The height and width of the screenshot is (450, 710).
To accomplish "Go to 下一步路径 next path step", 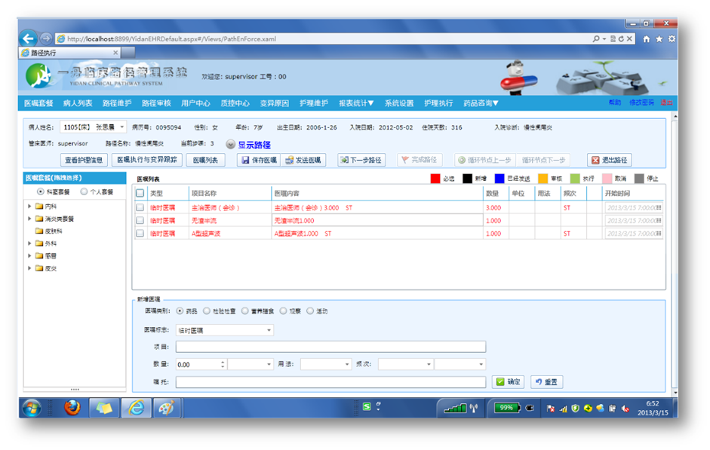I will (361, 160).
